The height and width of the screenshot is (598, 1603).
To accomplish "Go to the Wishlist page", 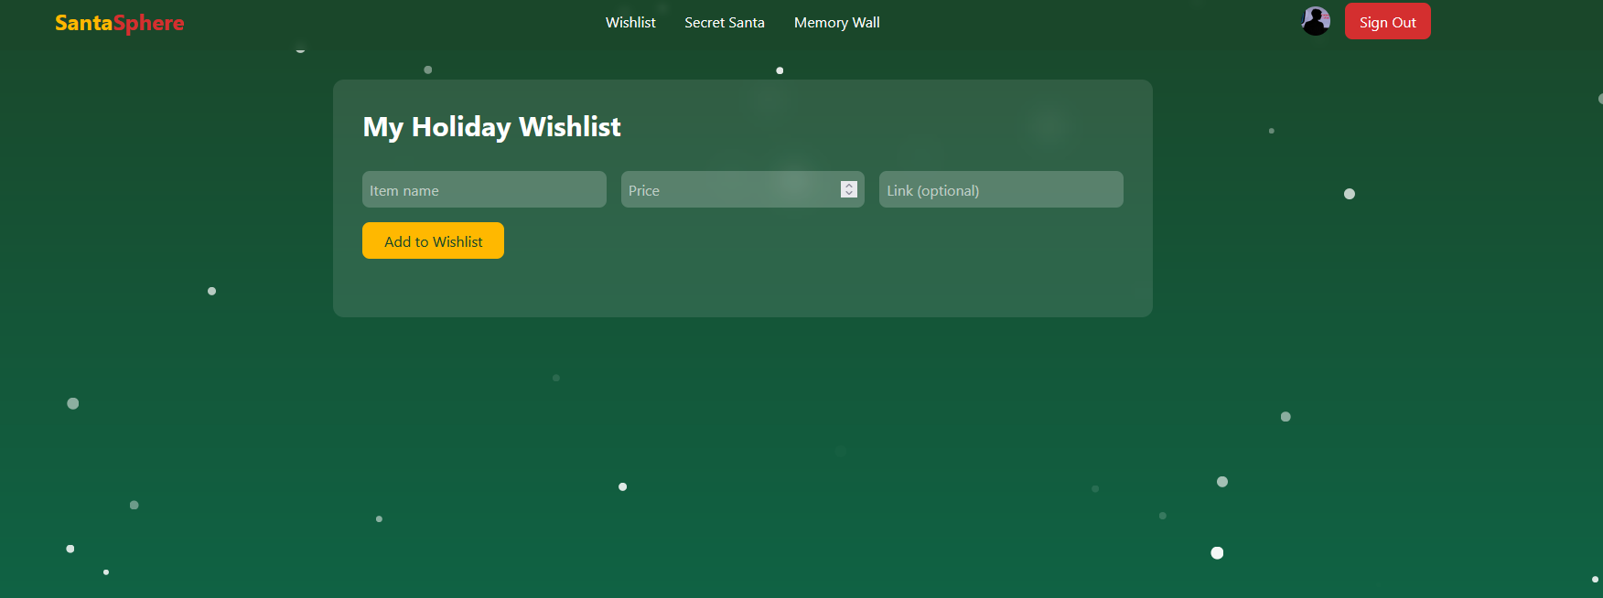I will pos(630,23).
